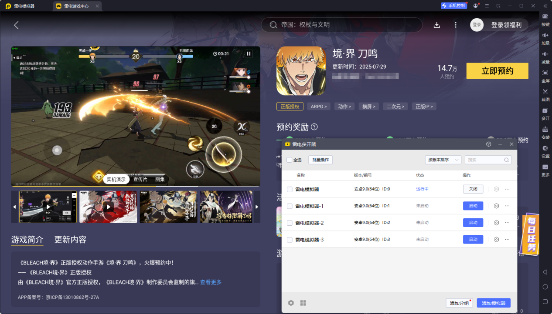
Task: Click the game center search field
Action: pyautogui.click(x=341, y=25)
